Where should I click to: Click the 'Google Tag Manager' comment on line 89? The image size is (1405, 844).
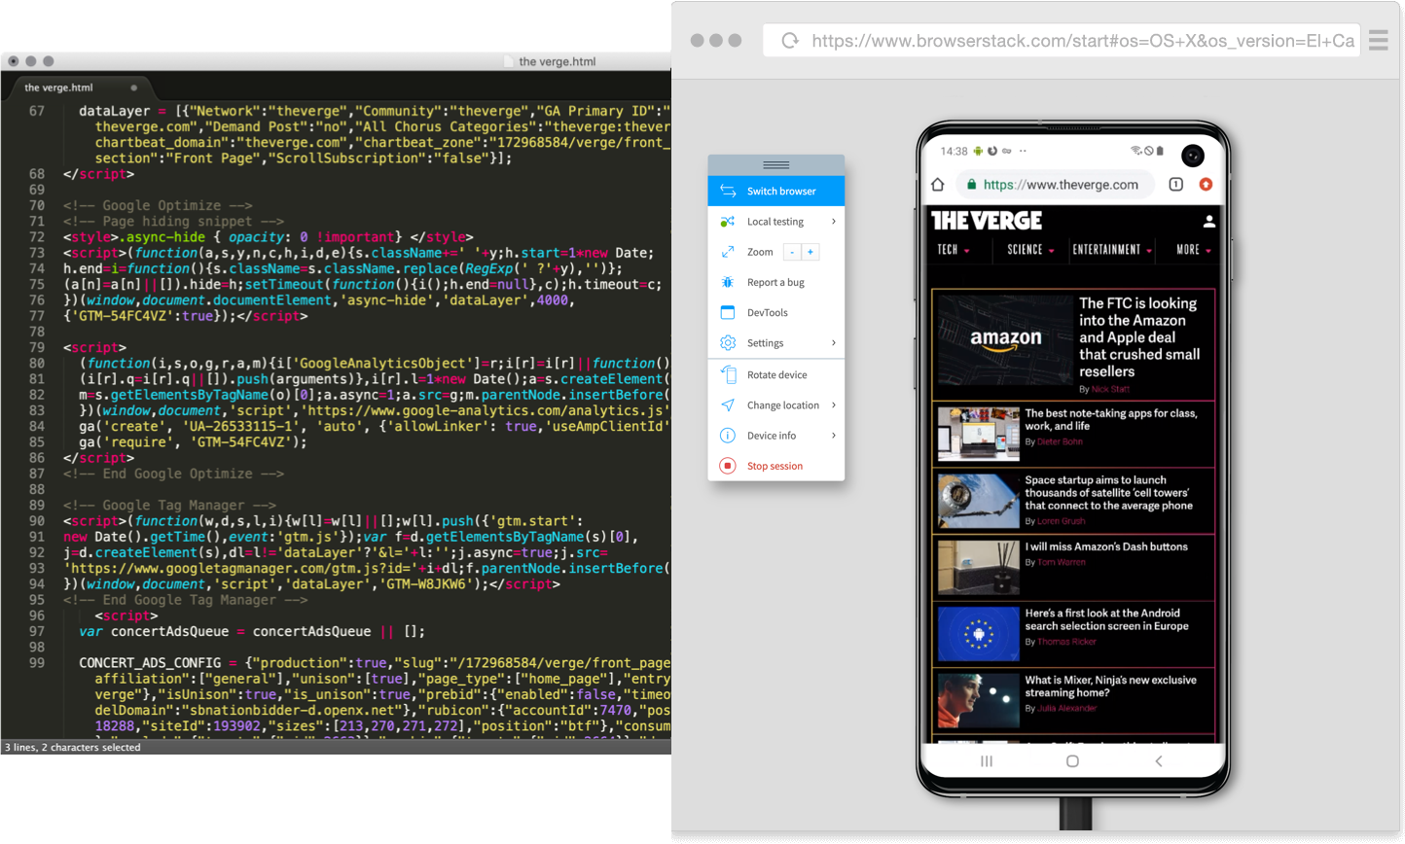click(x=169, y=505)
